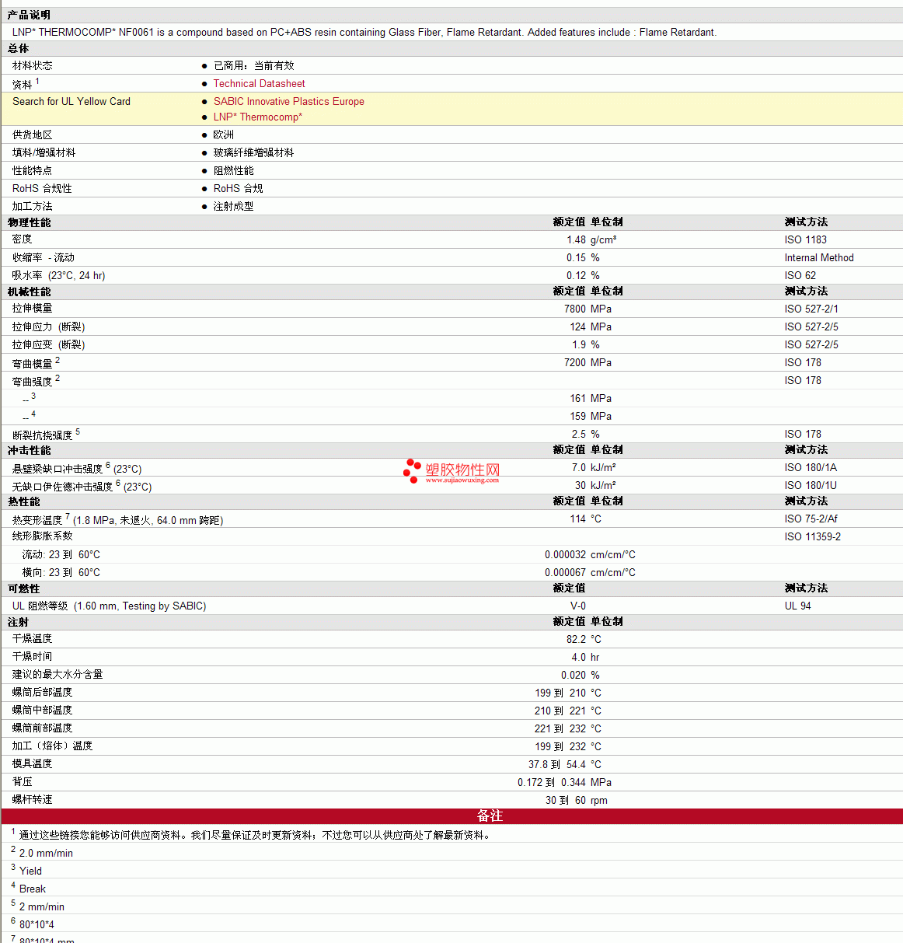Screen dimensions: 903x943
Task: Select the tensile modulus value 7800 MPa
Action: tap(587, 309)
